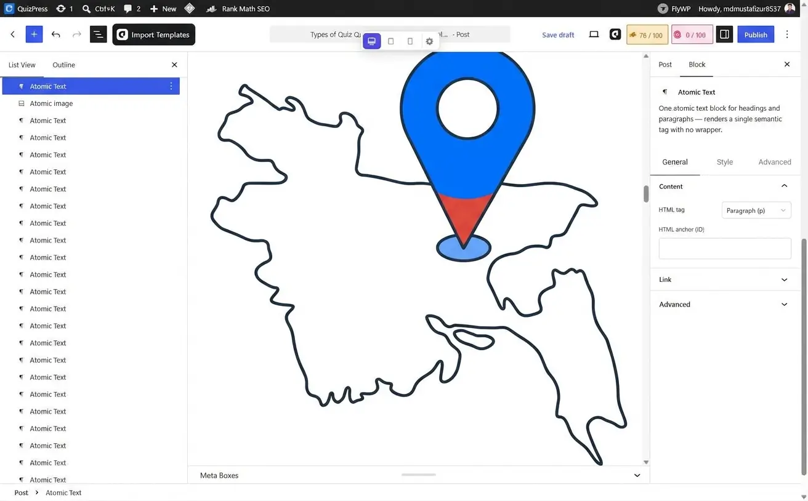The width and height of the screenshot is (808, 501).
Task: Expand the Link section
Action: pyautogui.click(x=725, y=279)
